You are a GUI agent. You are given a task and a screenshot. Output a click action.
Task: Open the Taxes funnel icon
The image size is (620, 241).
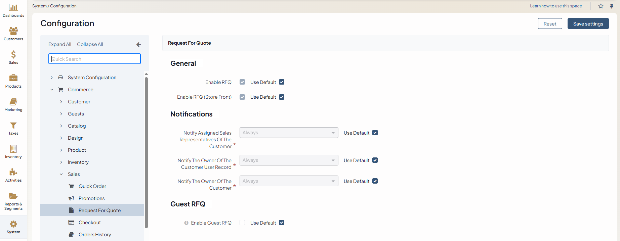click(13, 126)
